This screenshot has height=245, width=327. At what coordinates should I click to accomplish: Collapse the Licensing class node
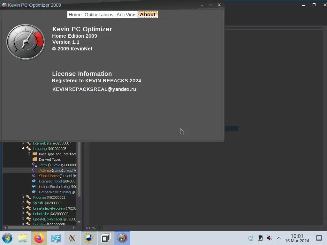(23, 148)
